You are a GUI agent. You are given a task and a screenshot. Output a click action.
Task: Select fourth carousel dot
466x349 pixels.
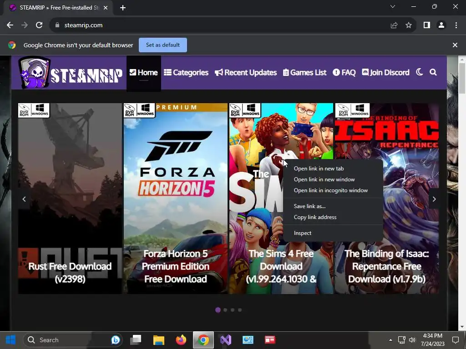click(x=240, y=310)
